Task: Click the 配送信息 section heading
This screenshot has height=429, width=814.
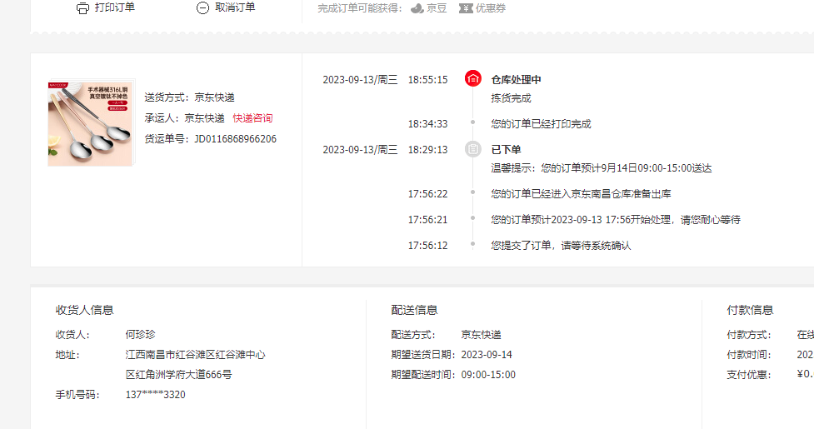Action: click(414, 310)
